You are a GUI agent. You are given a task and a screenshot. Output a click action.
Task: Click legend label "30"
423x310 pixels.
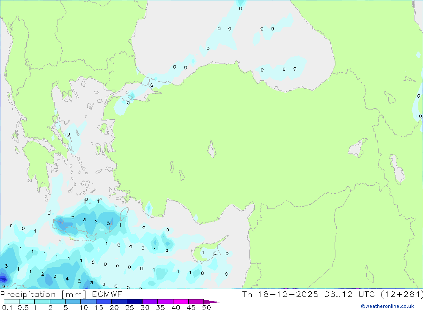coord(145,307)
